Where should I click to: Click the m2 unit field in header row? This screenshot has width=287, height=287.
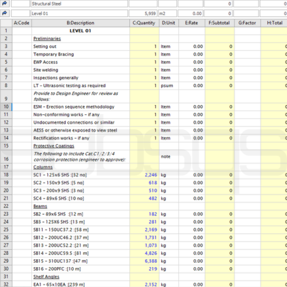click(x=167, y=13)
